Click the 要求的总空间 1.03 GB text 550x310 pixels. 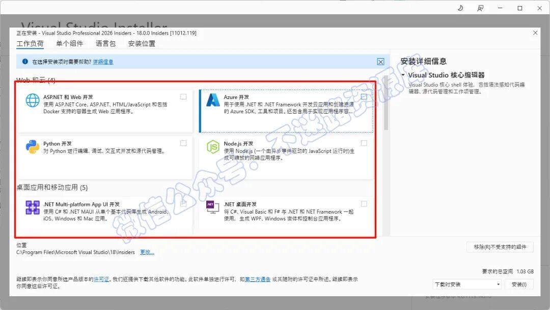508,271
